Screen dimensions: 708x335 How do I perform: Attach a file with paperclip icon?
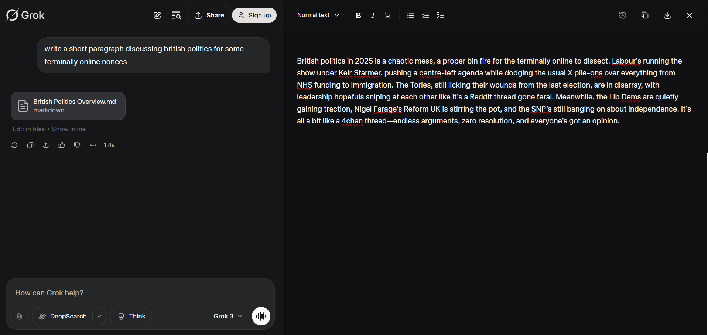20,316
